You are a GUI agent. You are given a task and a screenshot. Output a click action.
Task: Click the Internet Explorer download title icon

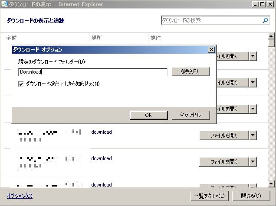(4, 4)
